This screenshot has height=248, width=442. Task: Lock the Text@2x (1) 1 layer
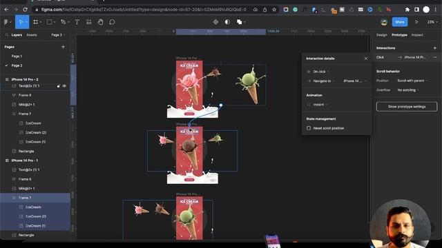[58, 86]
